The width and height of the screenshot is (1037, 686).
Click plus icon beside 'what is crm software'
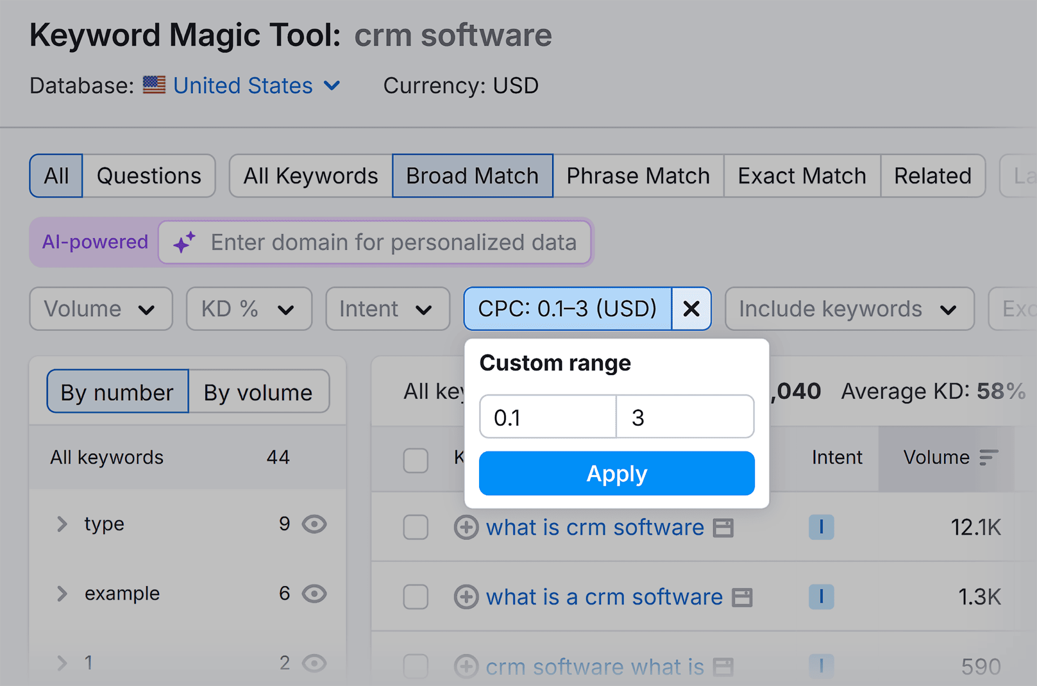pos(466,527)
